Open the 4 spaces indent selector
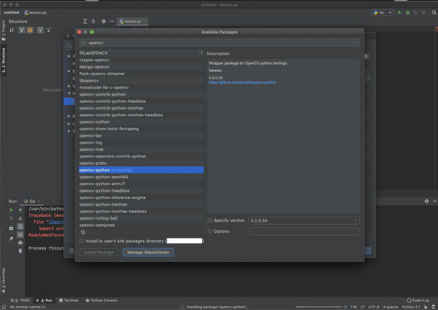Viewport: 438px width, 310px height. click(x=390, y=307)
